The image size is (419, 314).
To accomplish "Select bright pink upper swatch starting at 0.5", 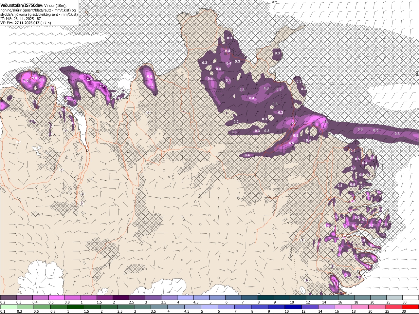I will tap(56, 297).
